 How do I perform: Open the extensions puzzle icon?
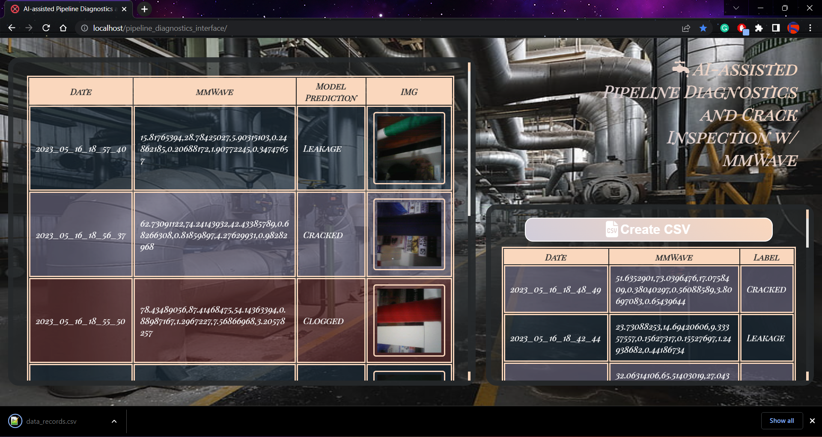pos(759,28)
